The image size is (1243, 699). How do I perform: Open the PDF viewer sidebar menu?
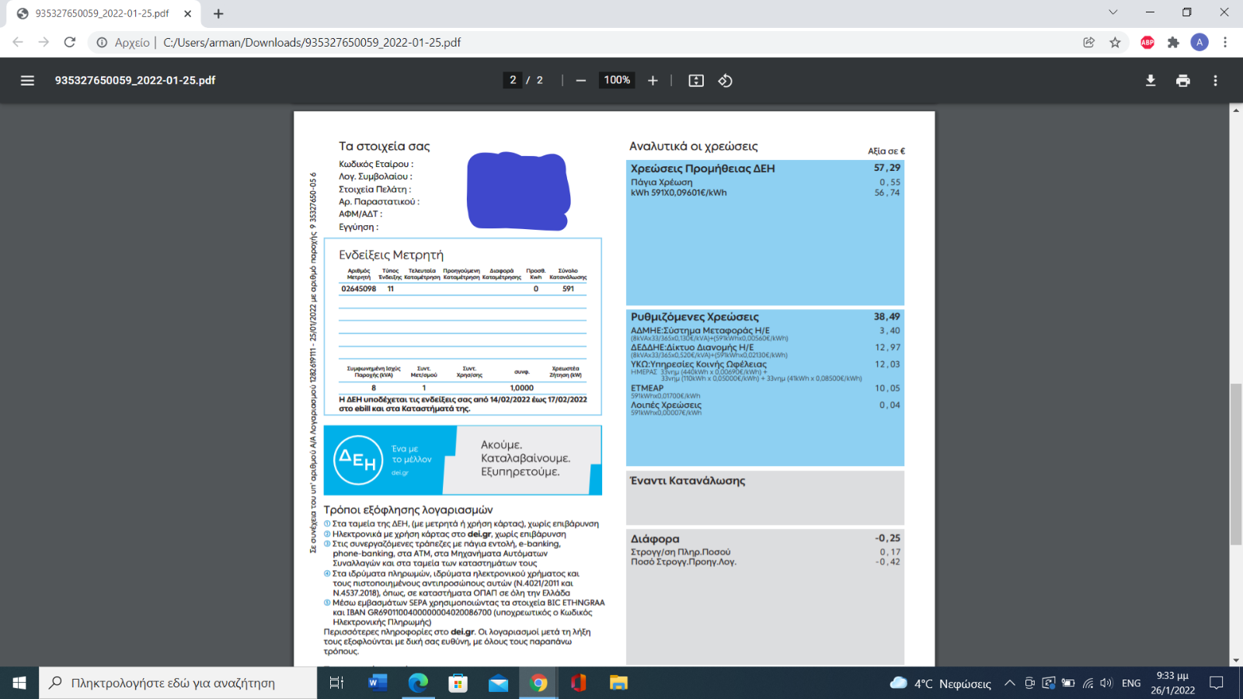(x=27, y=81)
